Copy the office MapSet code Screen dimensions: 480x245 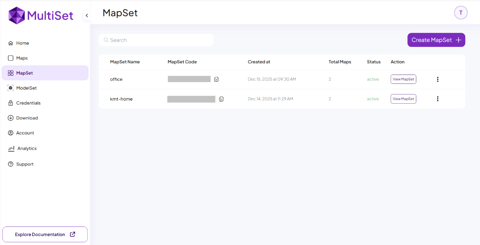tap(216, 79)
